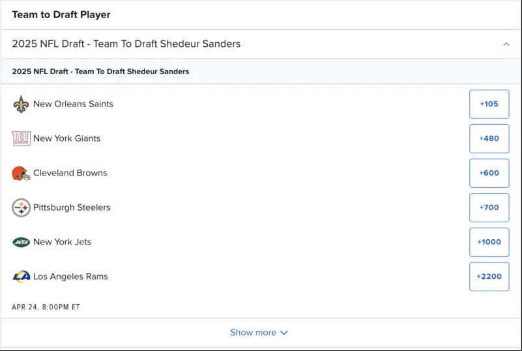This screenshot has width=522, height=351.
Task: Click the APR 24, 8:00PM ET date text
Action: coord(46,307)
